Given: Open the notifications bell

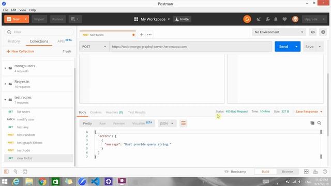Looking at the screenshot, I should click(x=276, y=19).
